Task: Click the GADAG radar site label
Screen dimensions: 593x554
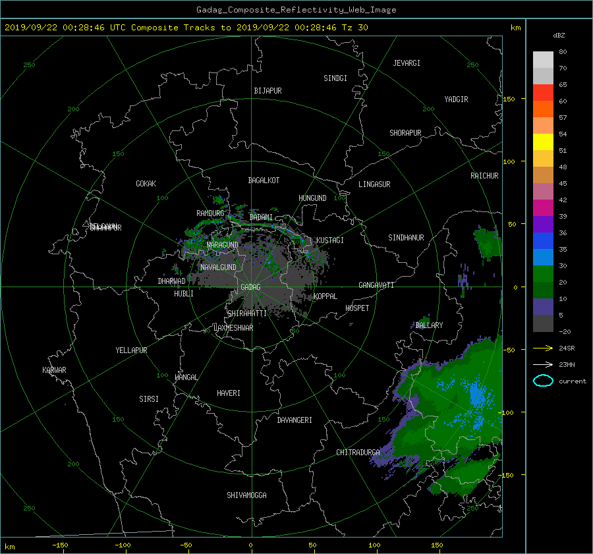Action: click(251, 287)
